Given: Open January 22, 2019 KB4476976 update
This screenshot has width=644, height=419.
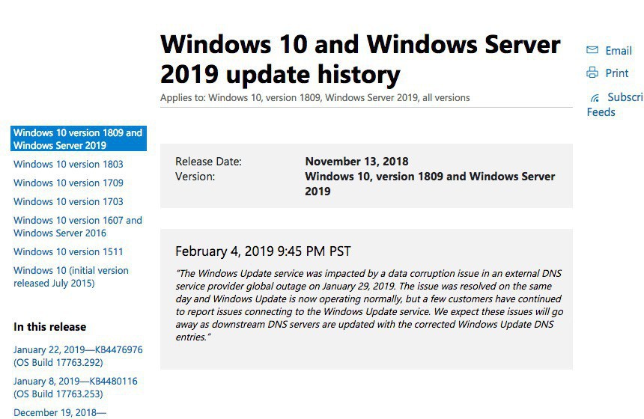Looking at the screenshot, I should pos(78,356).
